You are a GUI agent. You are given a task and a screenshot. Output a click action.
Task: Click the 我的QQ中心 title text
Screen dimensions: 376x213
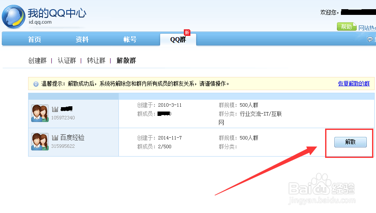pyautogui.click(x=57, y=13)
